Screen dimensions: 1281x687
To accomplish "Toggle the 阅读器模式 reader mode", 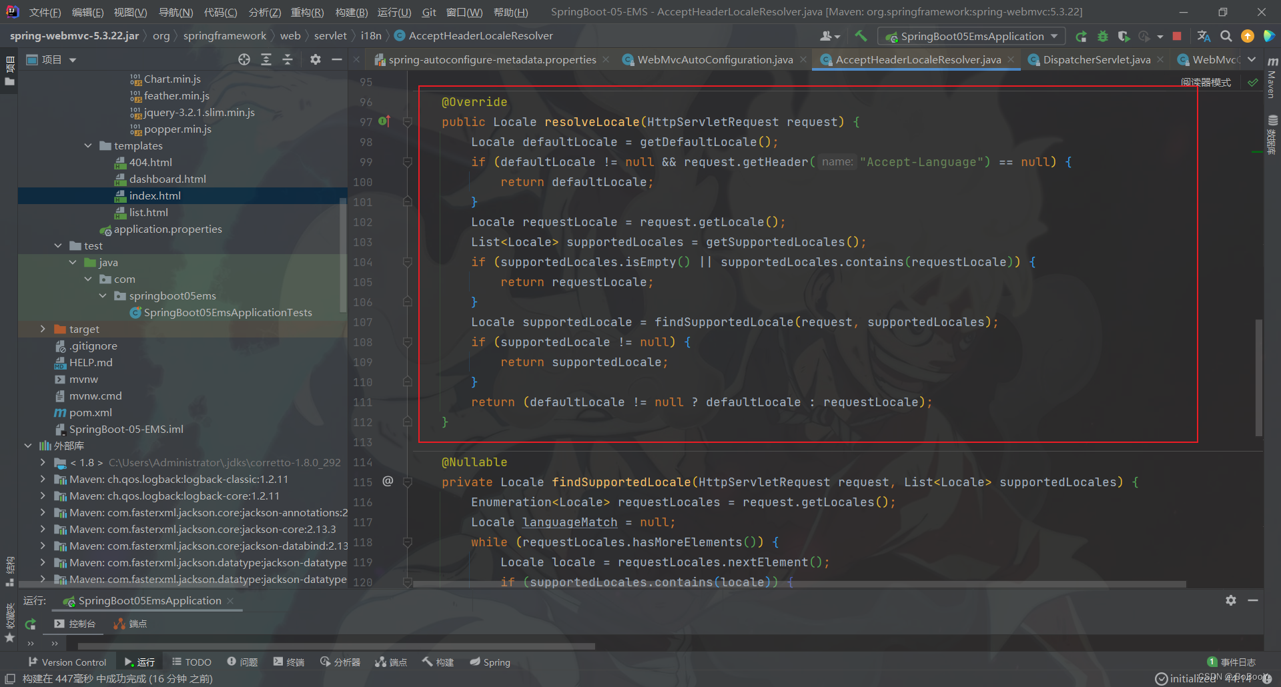I will pyautogui.click(x=1206, y=82).
